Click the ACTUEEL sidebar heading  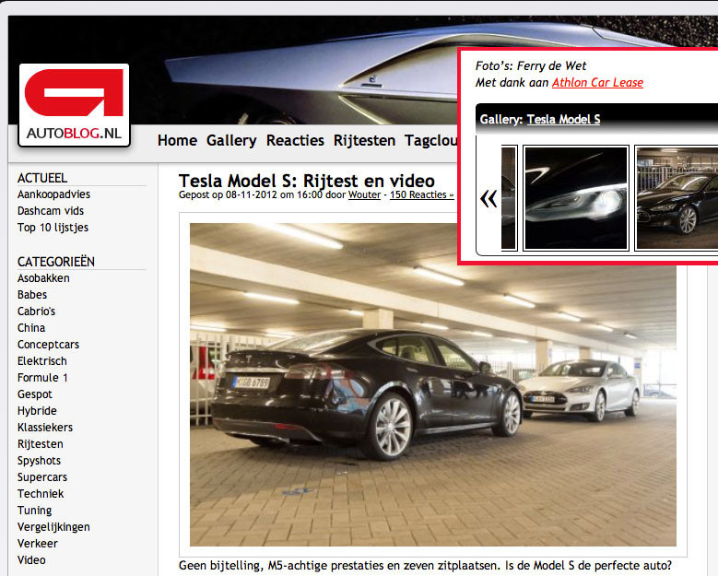click(x=42, y=178)
